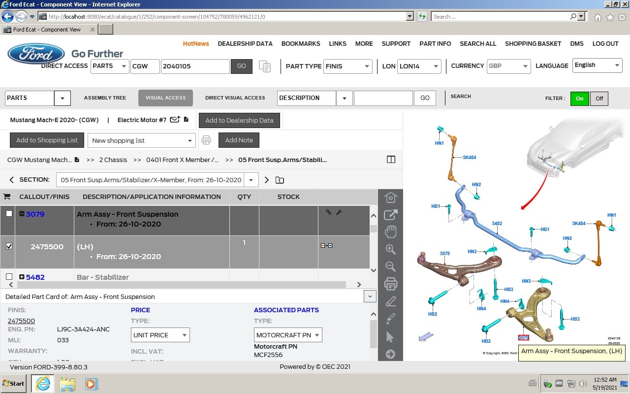Open the BOOKMARKS menu
The height and width of the screenshot is (394, 630).
[x=301, y=43]
